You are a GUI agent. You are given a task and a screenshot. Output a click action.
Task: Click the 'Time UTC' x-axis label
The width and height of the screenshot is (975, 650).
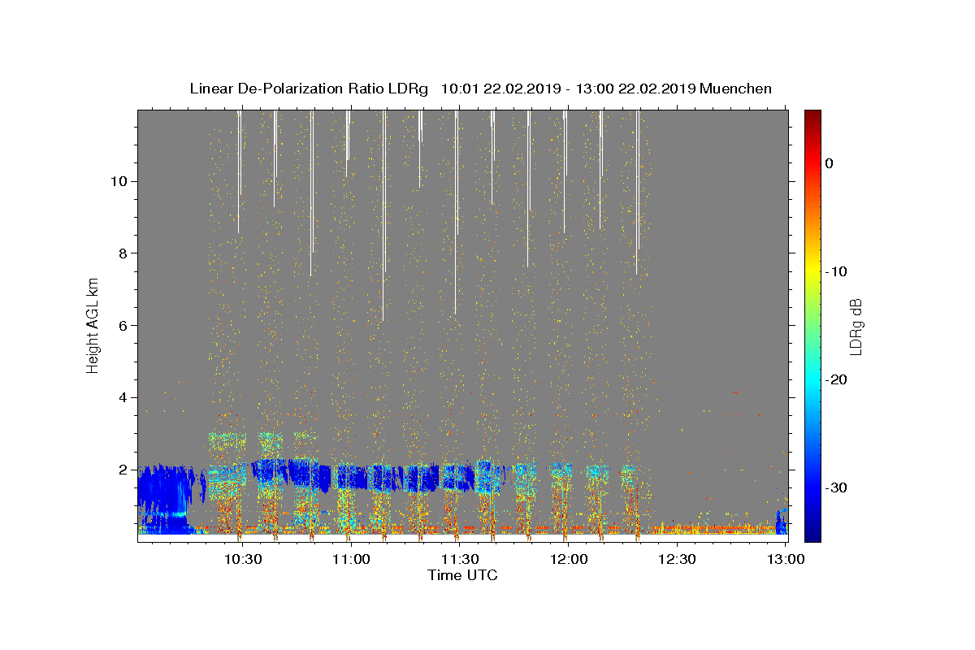(x=462, y=575)
